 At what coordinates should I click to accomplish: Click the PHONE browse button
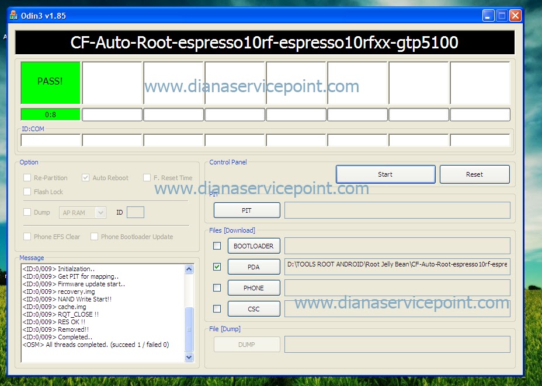pos(253,288)
